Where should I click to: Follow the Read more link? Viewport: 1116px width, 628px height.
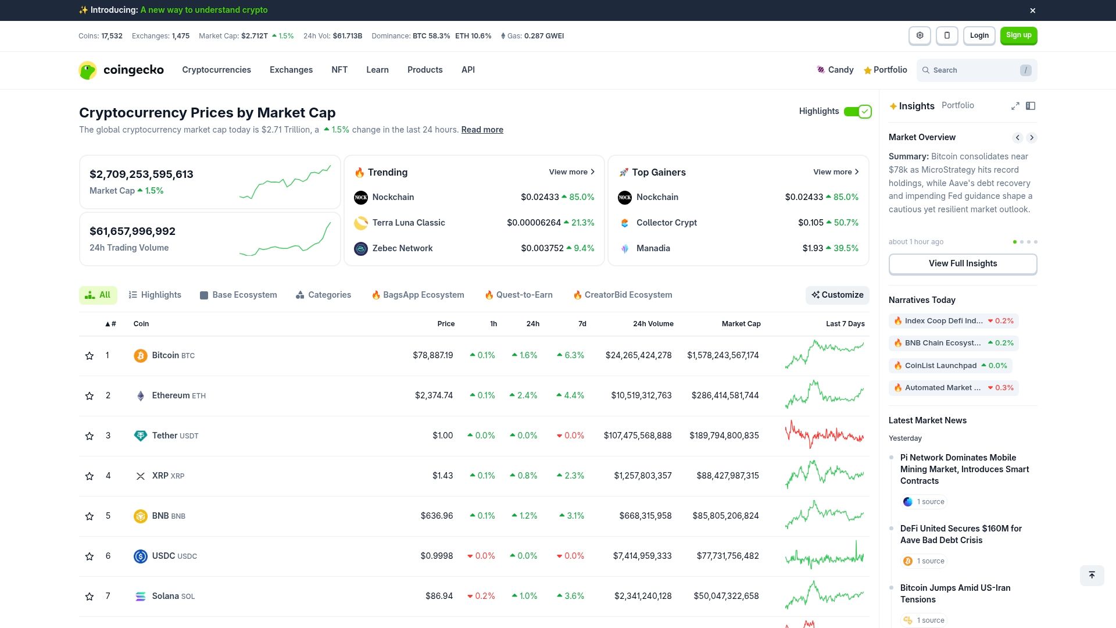pyautogui.click(x=482, y=130)
